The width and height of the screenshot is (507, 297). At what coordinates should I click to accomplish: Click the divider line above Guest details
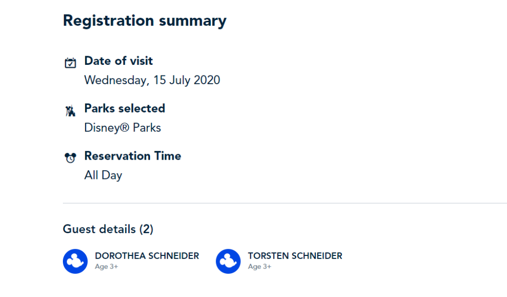pyautogui.click(x=285, y=203)
